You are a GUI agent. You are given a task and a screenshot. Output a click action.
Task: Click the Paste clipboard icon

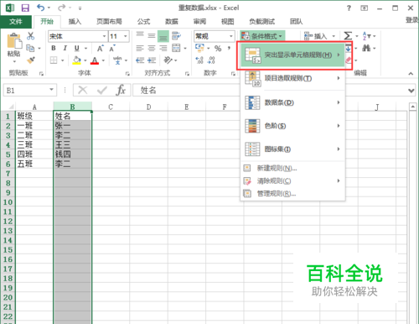(x=14, y=41)
